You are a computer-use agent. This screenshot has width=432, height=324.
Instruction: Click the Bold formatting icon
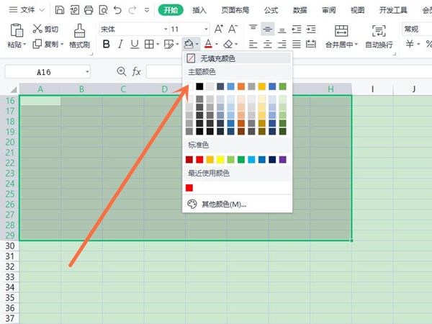(107, 44)
